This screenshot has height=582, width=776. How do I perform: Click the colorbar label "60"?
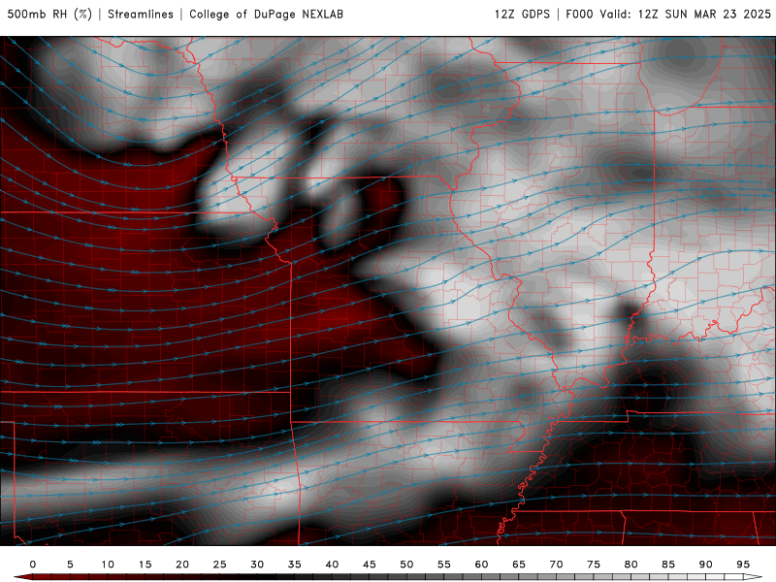pos(481,565)
